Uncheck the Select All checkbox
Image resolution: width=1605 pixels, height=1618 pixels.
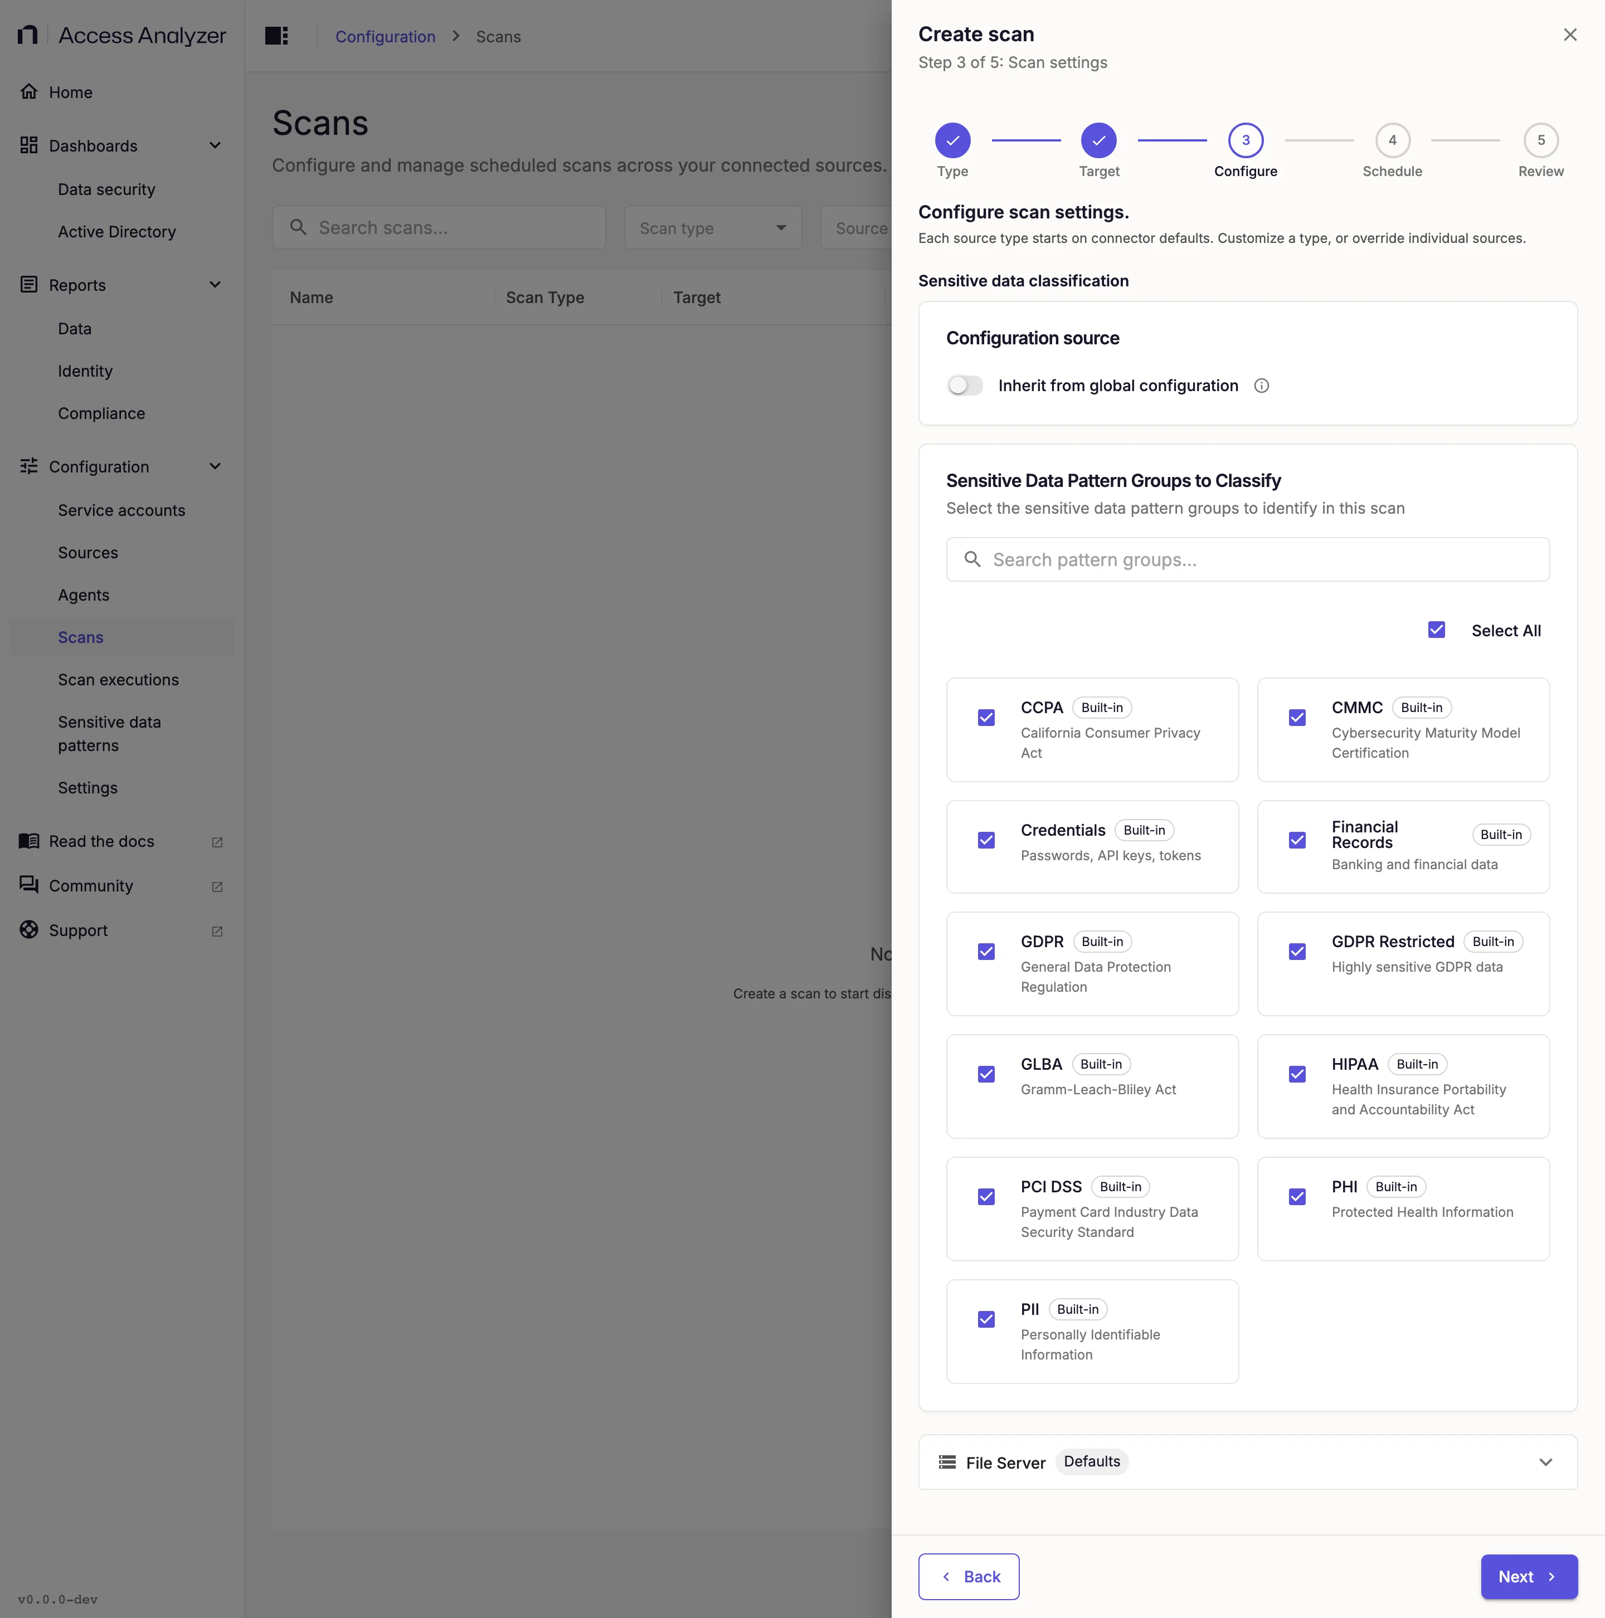1437,630
